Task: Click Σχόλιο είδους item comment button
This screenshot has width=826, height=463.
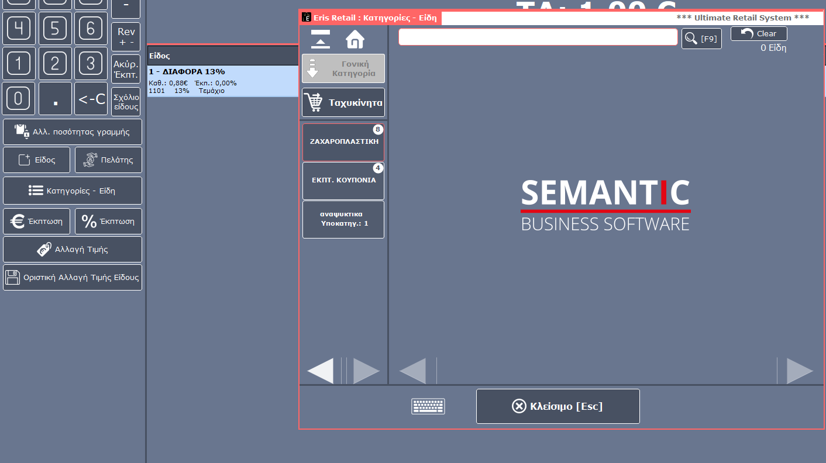Action: [x=126, y=102]
